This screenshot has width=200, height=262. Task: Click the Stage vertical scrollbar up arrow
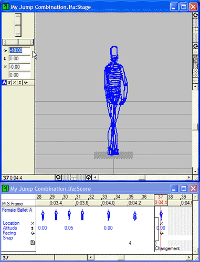195,86
